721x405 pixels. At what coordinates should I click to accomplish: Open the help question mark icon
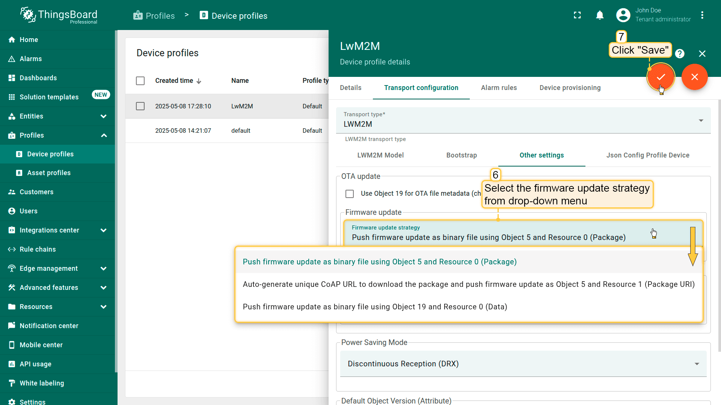tap(679, 54)
